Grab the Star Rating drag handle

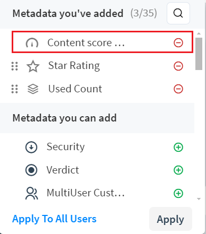[14, 66]
